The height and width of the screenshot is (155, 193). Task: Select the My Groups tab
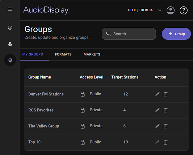pos(32,54)
